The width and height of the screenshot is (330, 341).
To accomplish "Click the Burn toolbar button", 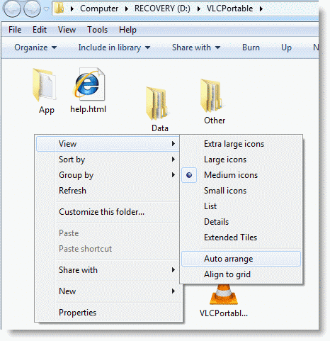I will (x=251, y=47).
